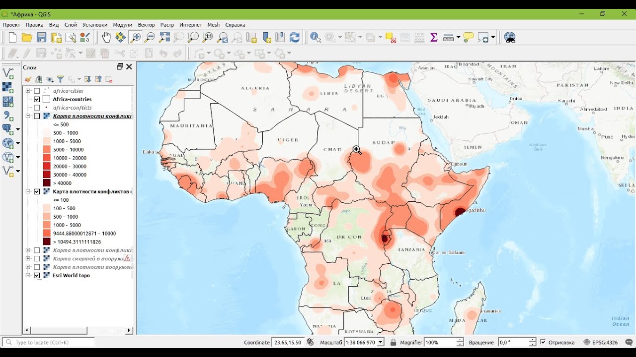Click the Map Tips speech bubble icon
Viewport: 636px width, 357px height.
click(x=468, y=37)
